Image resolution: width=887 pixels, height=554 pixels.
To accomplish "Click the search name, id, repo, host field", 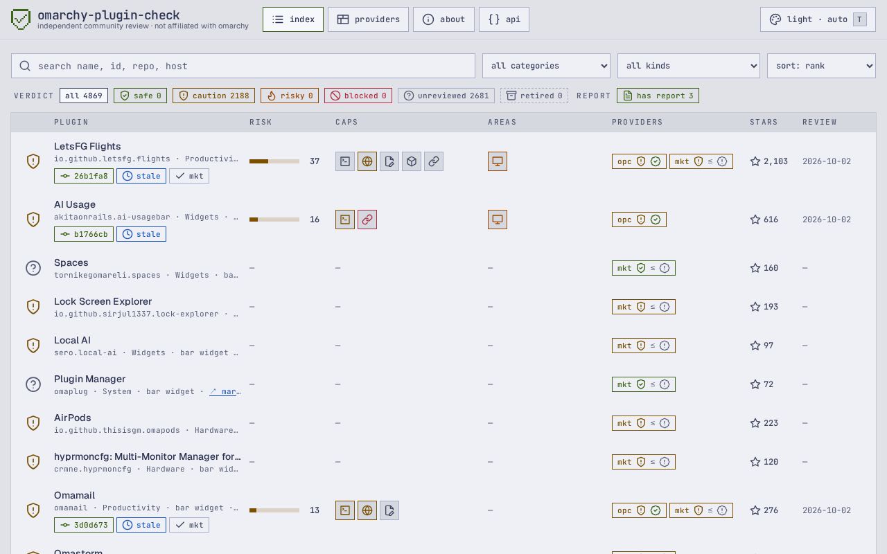I will click(243, 66).
